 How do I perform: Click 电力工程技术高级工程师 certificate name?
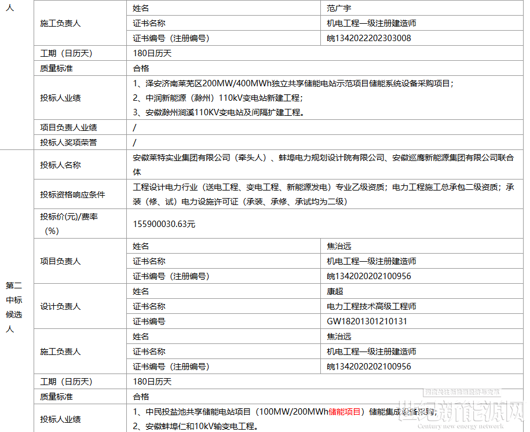point(371,306)
